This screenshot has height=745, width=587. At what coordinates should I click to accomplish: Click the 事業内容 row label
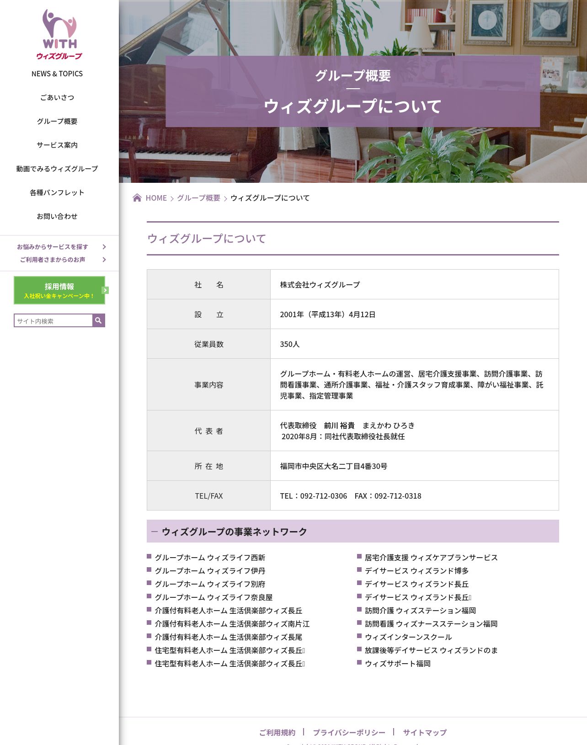click(x=209, y=385)
